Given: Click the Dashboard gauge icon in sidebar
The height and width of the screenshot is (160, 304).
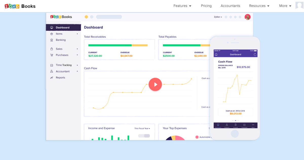Looking at the screenshot, I should (52, 28).
